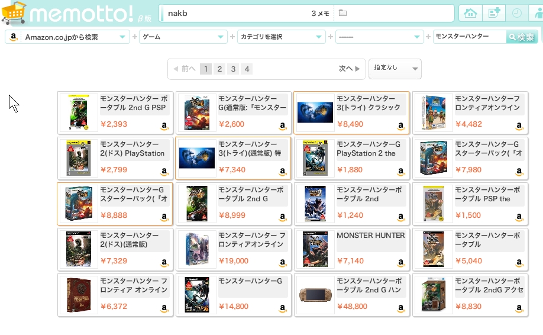Open the history clock icon
The width and height of the screenshot is (543, 335).
[517, 14]
